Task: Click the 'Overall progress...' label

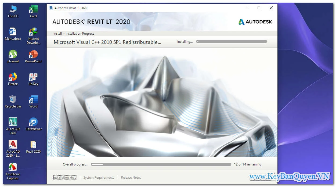Action: pos(75,164)
